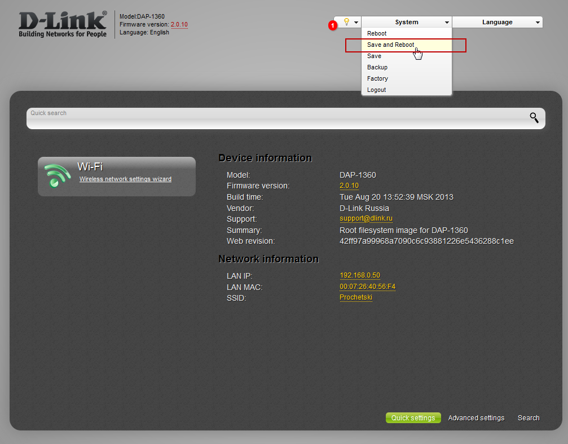Screen dimensions: 568x444
Task: Open the System dropdown menu
Action: pos(406,22)
